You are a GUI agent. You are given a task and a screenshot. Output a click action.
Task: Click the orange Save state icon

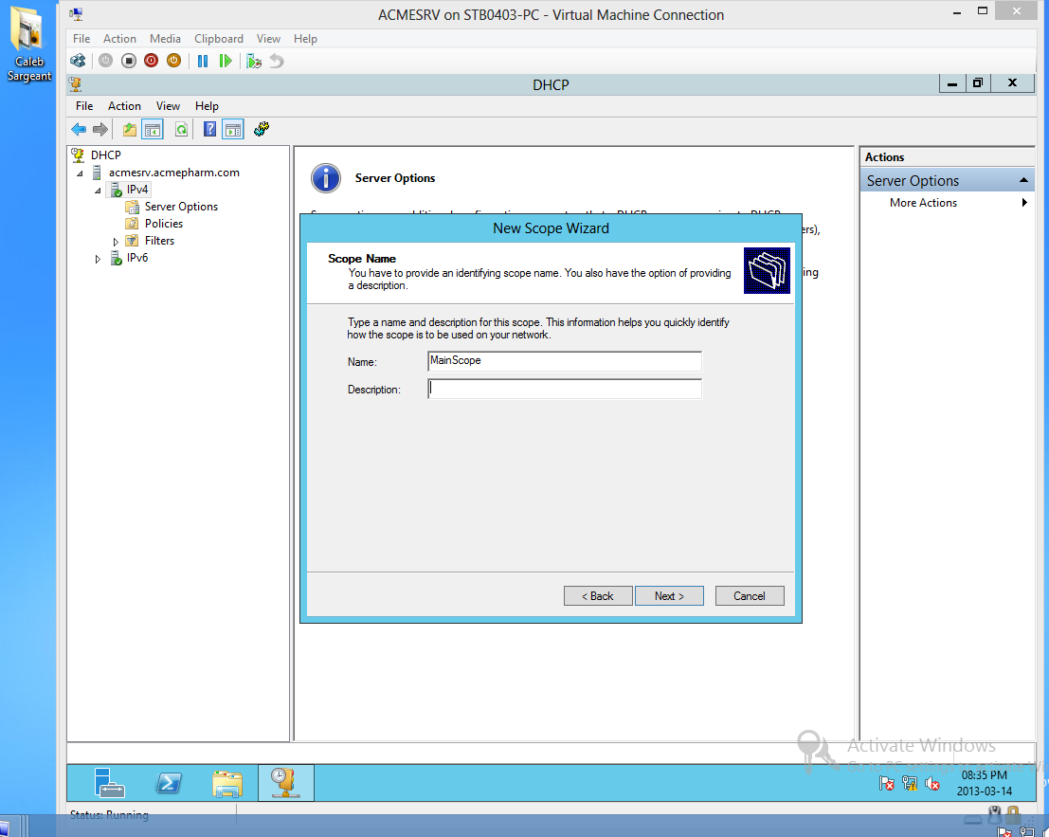click(173, 61)
